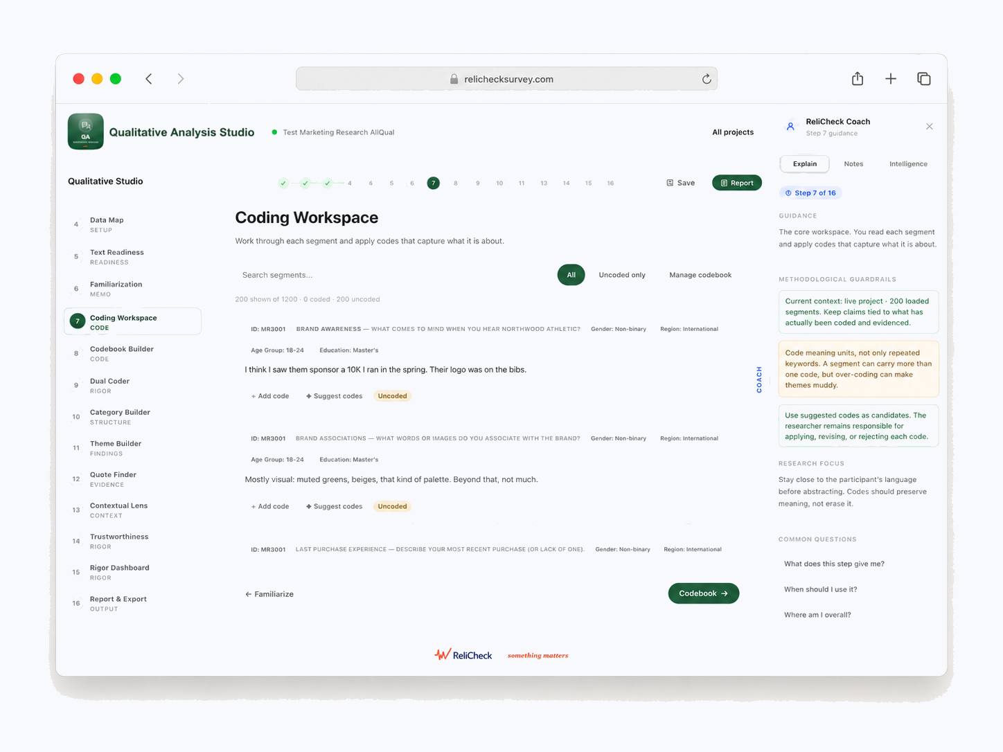
Task: Show the tab overview icon
Action: coord(924,79)
